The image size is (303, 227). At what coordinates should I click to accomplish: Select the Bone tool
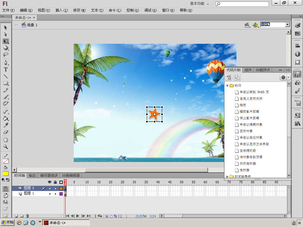click(x=6, y=111)
